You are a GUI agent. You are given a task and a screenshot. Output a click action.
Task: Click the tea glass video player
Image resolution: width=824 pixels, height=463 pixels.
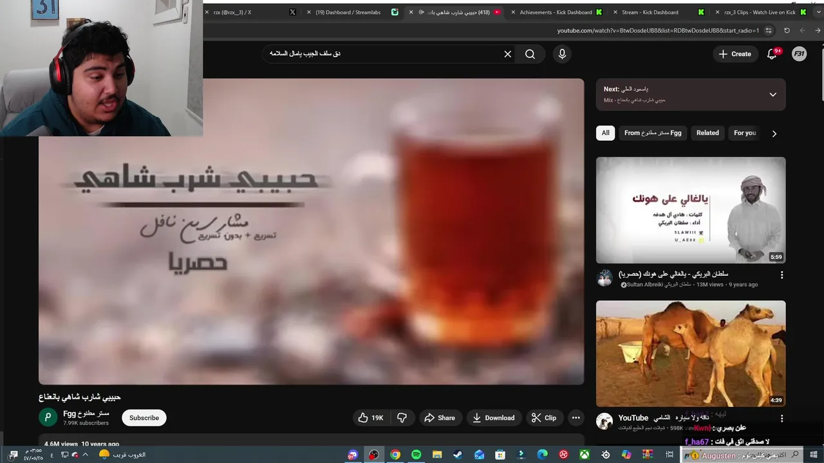311,232
